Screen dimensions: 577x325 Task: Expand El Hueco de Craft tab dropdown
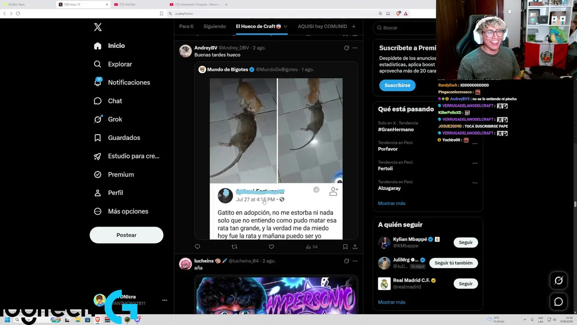285,27
